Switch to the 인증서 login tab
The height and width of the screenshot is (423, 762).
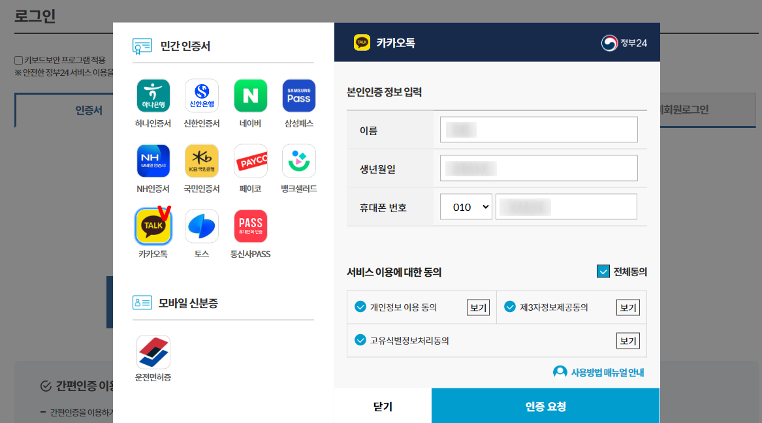click(x=88, y=110)
